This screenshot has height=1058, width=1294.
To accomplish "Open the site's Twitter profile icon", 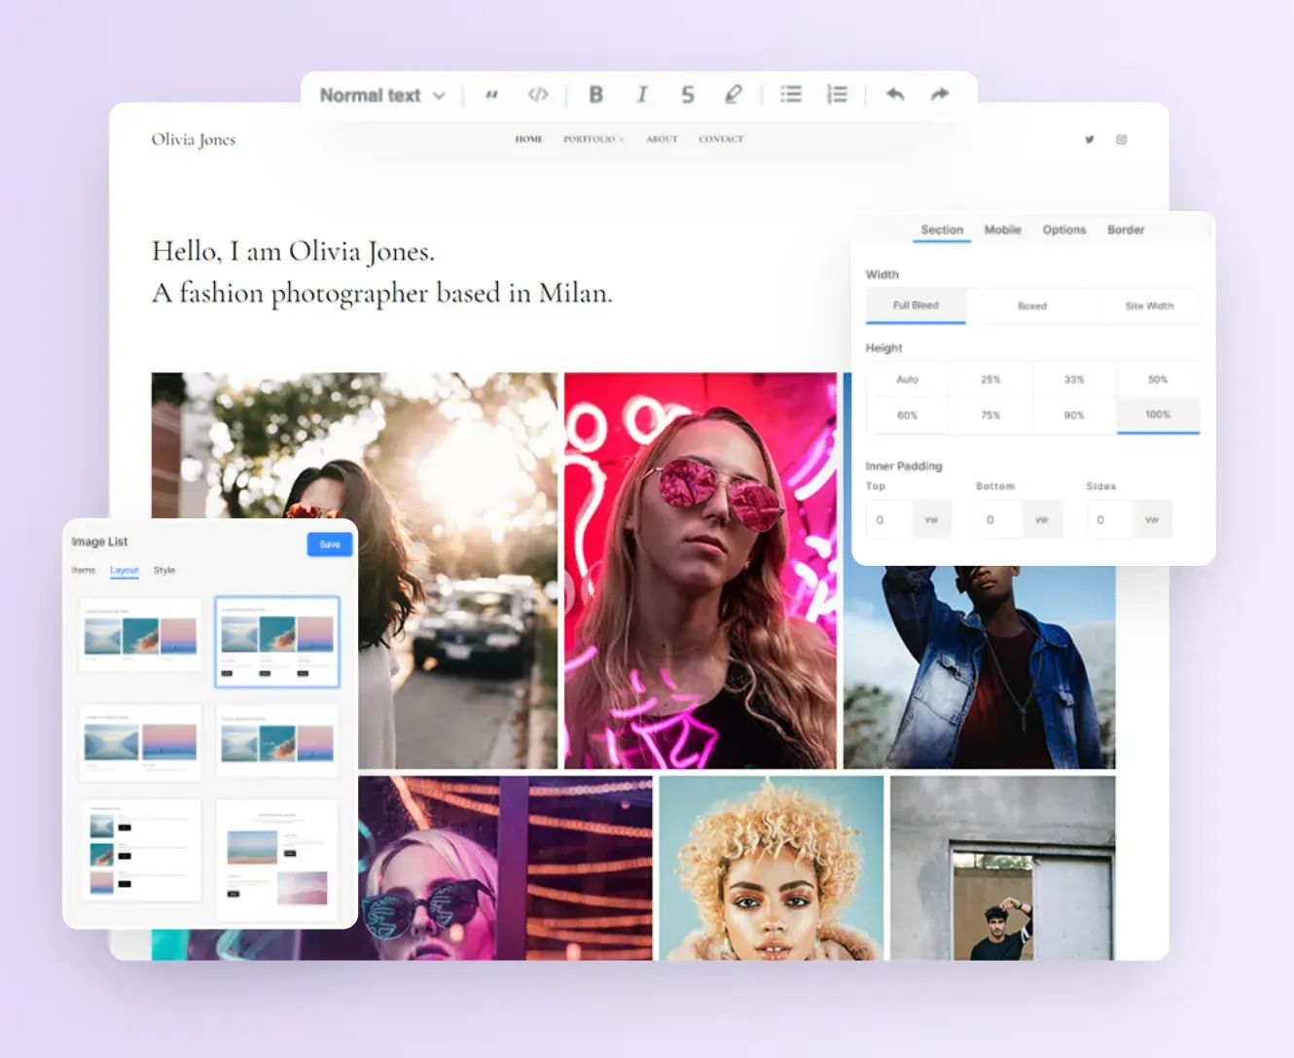I will (1089, 139).
